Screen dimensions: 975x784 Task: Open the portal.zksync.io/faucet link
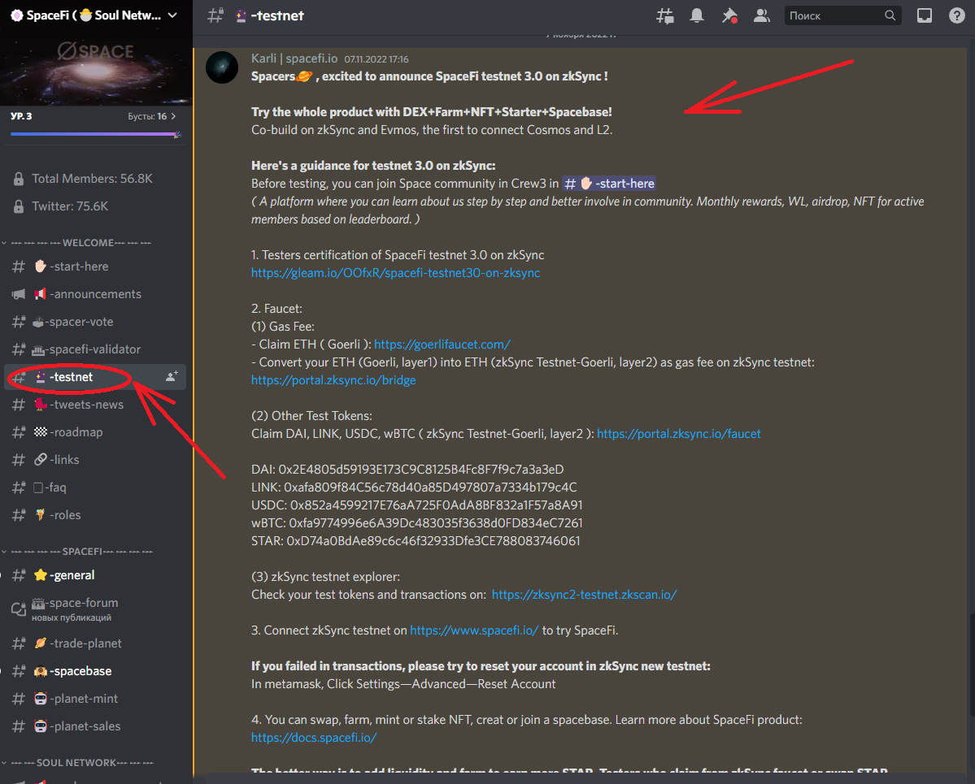[678, 434]
